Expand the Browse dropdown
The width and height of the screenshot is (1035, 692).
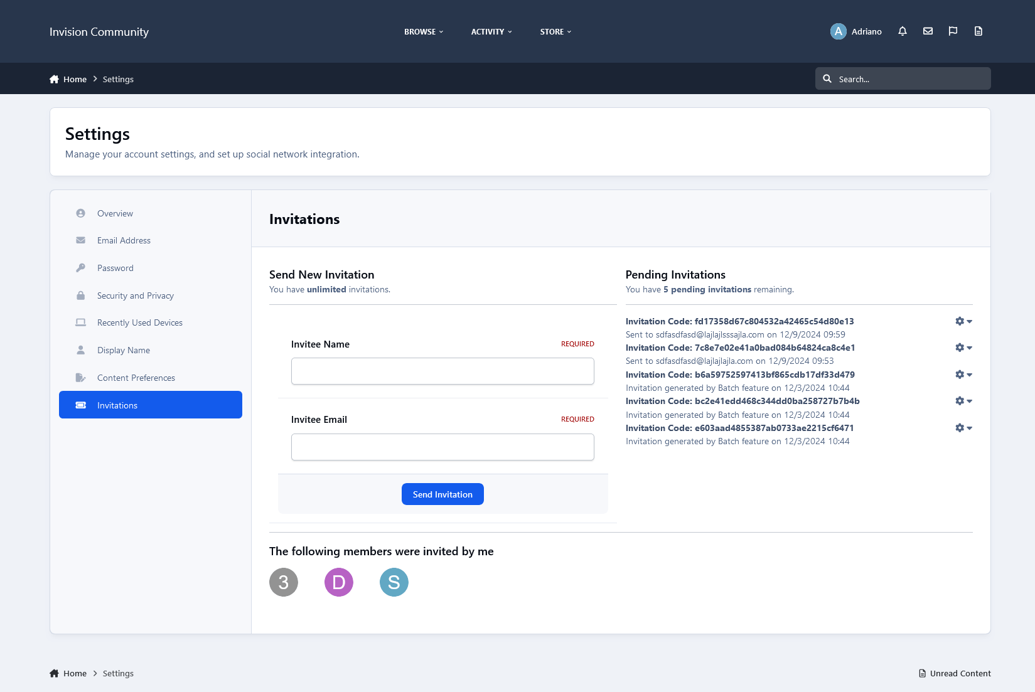pyautogui.click(x=424, y=31)
